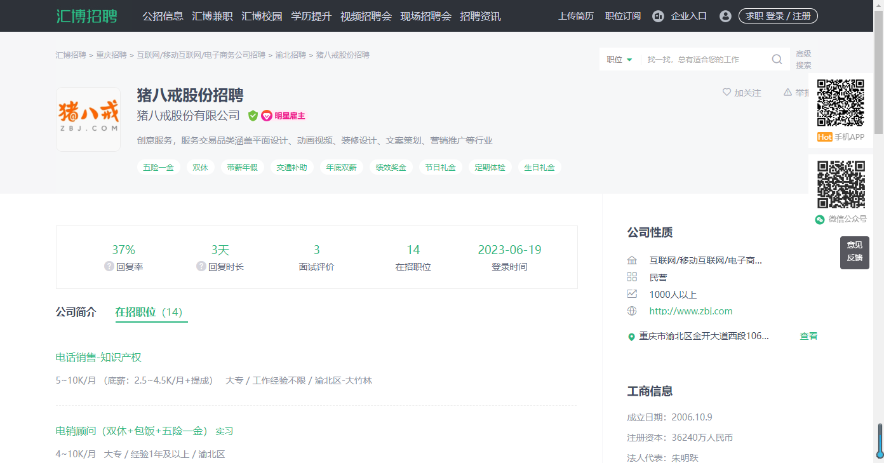This screenshot has width=884, height=463.
Task: Click the question mark next to 回复率
Action: [x=109, y=267]
